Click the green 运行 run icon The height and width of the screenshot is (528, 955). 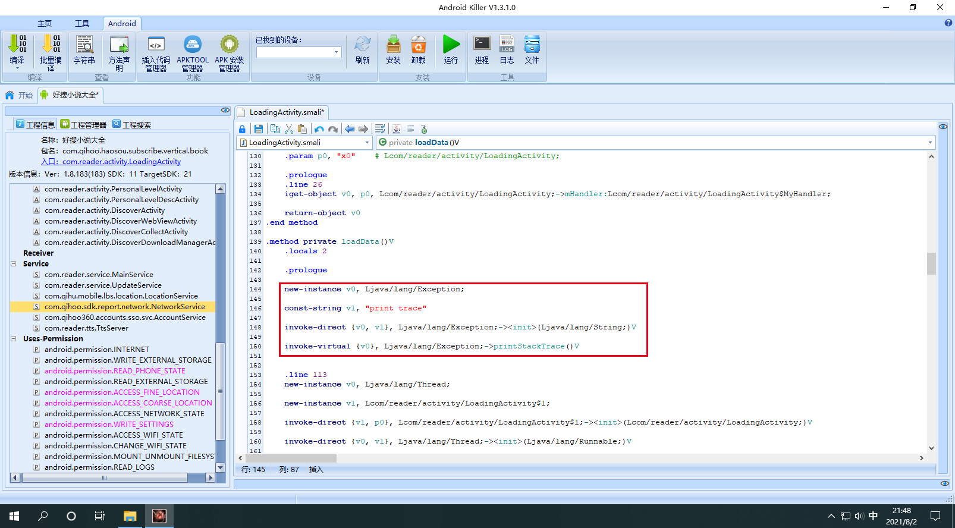coord(451,45)
